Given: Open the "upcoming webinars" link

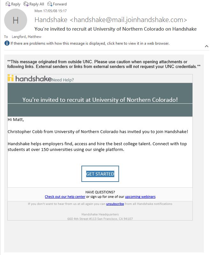Looking at the screenshot, I should pos(140,197).
